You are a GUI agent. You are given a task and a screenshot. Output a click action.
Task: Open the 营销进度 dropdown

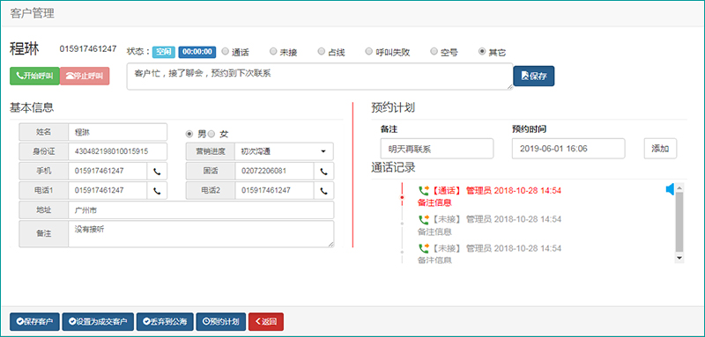tap(284, 151)
